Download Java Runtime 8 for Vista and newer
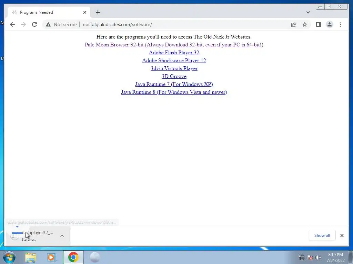This screenshot has height=264, width=353. point(174,92)
